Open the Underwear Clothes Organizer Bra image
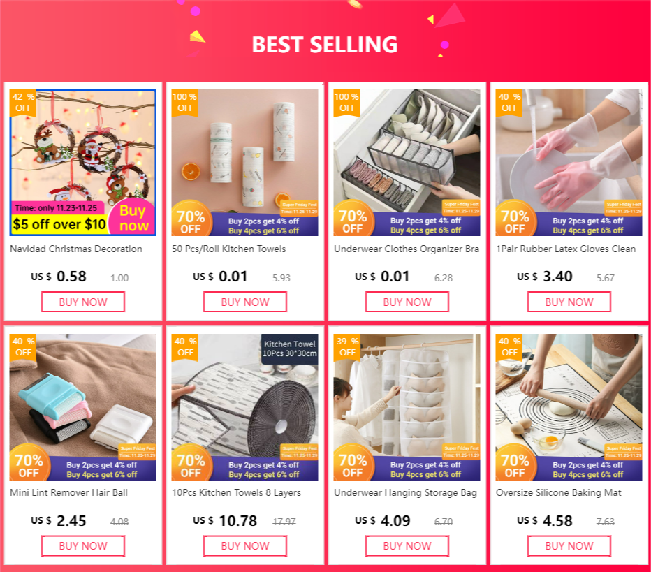The image size is (651, 572). click(x=407, y=163)
